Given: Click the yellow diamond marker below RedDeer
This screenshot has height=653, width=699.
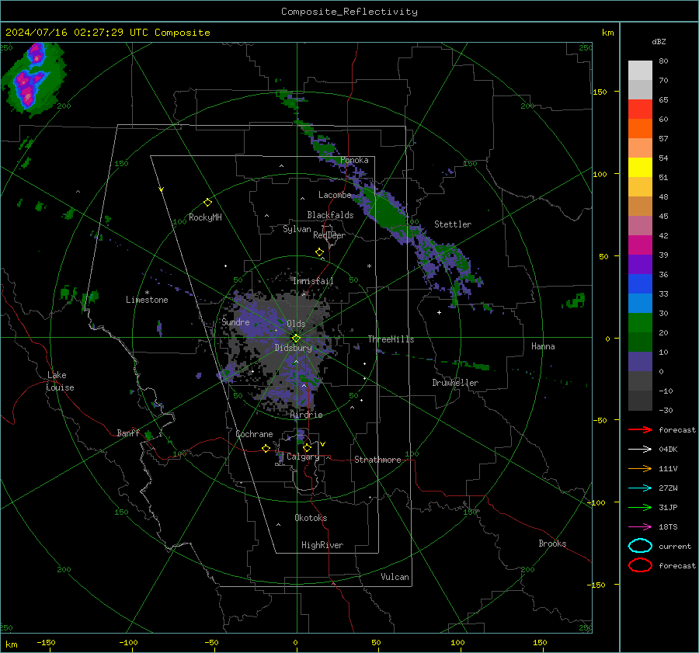Looking at the screenshot, I should click(319, 252).
